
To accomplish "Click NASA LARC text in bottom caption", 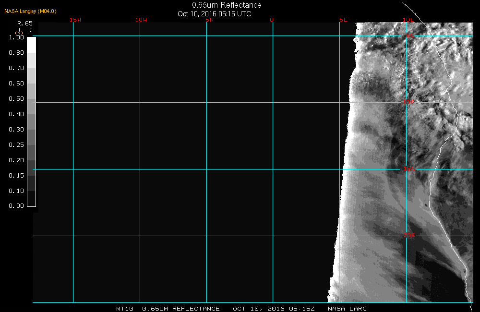I will pos(347,309).
